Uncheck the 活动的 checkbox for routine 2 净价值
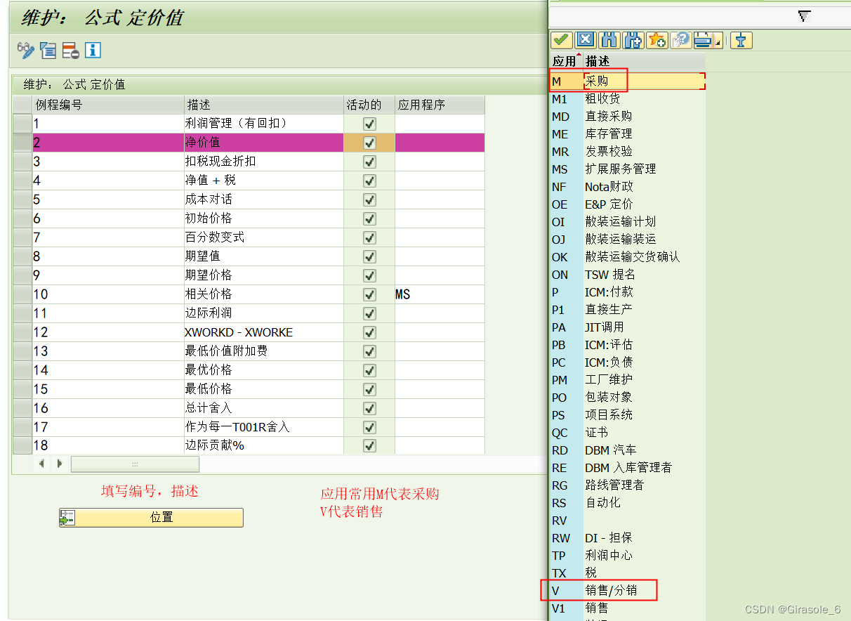This screenshot has height=621, width=851. [369, 142]
